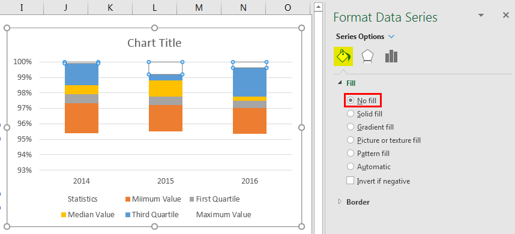This screenshot has width=515, height=234.
Task: Select the orange 2014 bar segment
Action: point(82,118)
